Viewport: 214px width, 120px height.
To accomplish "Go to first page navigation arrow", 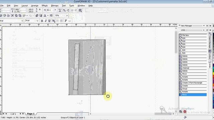I will point(3,114).
